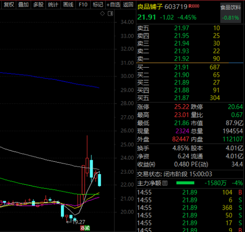
Task: Open the 食品饮料 sector box
Action: point(231,13)
